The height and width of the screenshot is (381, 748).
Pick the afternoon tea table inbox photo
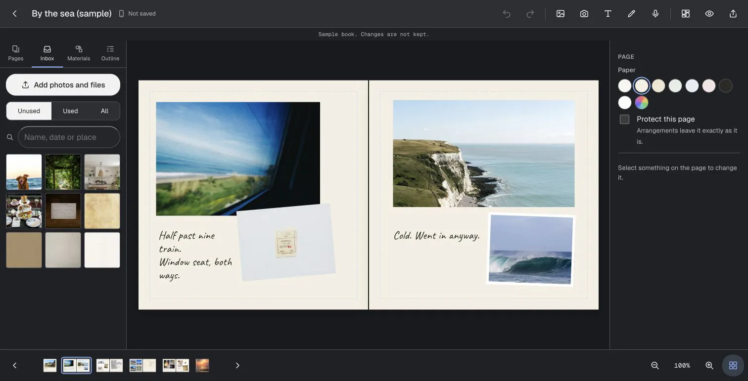point(24,211)
